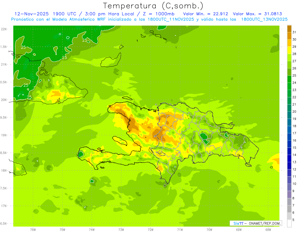Select 'Valor Min. = 22.912' text
The width and height of the screenshot is (301, 233).
click(x=206, y=14)
